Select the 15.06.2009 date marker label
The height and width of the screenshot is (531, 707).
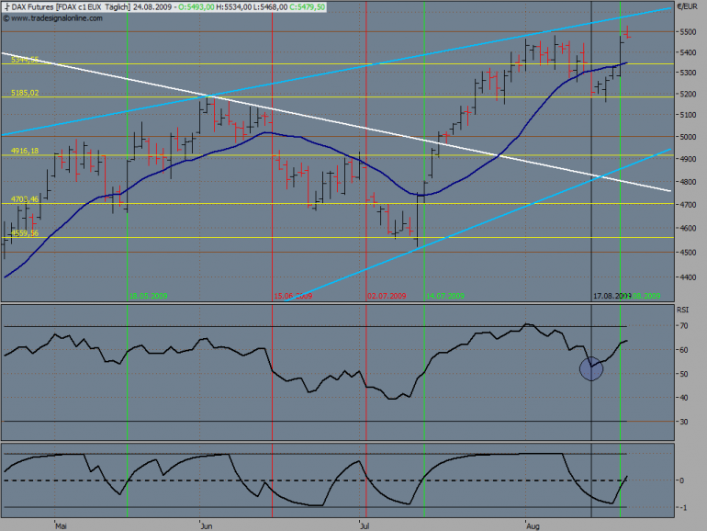pos(293,296)
